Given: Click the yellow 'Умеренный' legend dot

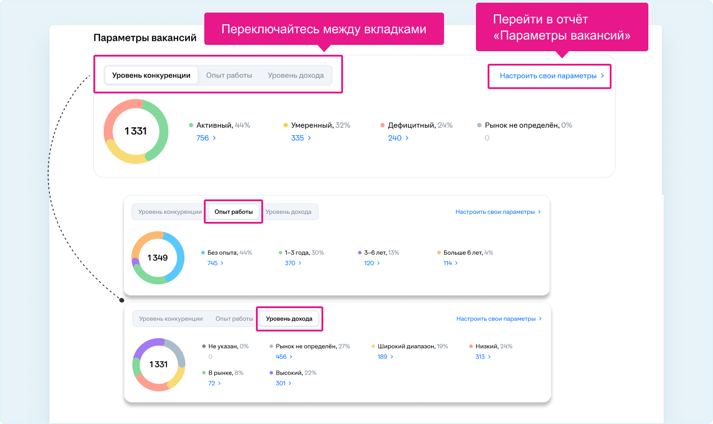Looking at the screenshot, I should tap(286, 125).
